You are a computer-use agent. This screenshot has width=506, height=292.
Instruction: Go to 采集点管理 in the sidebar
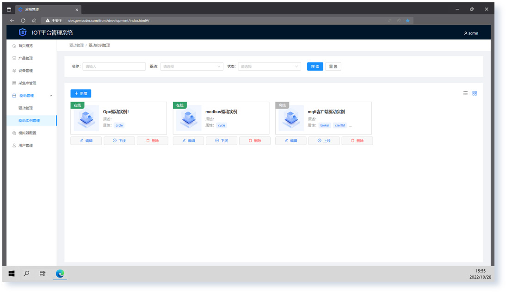point(27,83)
